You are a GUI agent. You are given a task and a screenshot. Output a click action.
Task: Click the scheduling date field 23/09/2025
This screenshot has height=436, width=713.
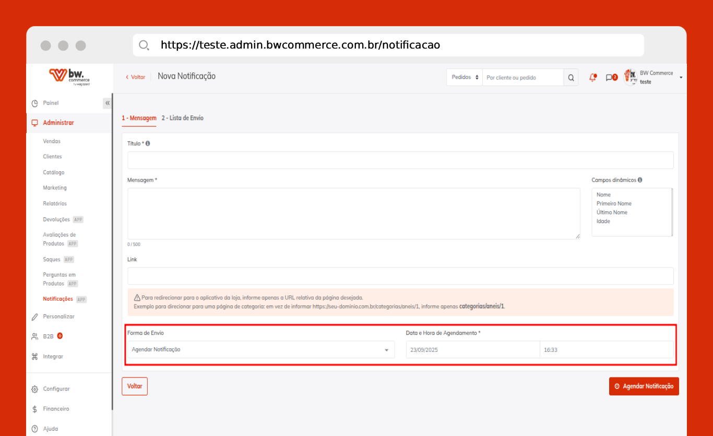pos(472,350)
